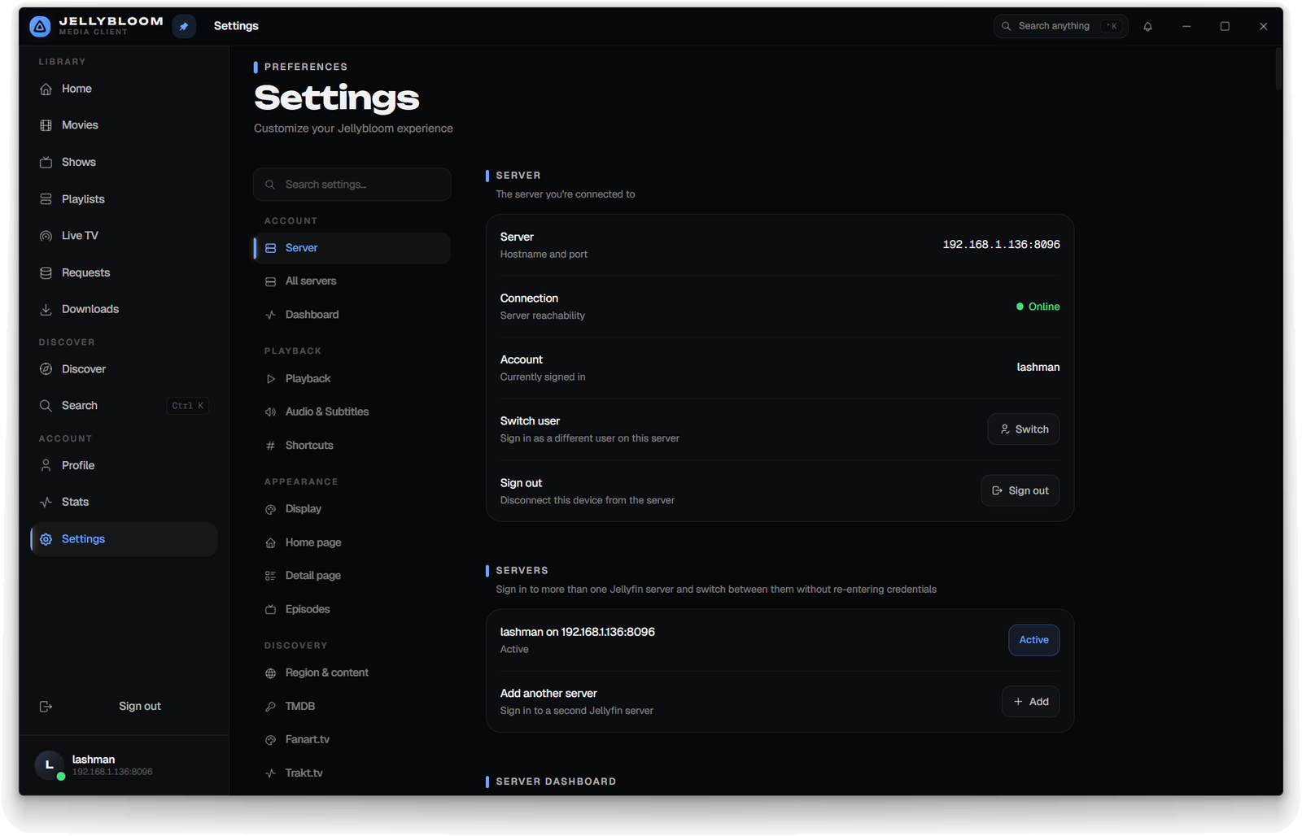Maximize the Jellybloom window
Viewport: 1302px width, 836px height.
click(1225, 27)
